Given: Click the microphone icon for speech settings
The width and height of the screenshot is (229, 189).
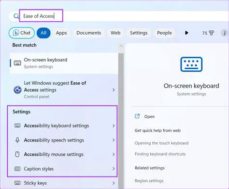Looking at the screenshot, I should [17, 140].
